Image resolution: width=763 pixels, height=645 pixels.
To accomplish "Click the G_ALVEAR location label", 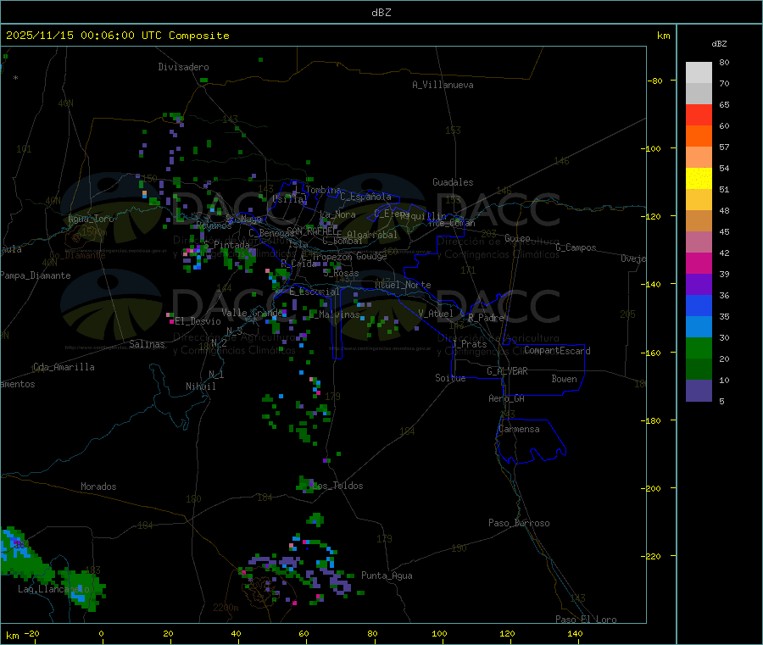I will click(x=507, y=371).
